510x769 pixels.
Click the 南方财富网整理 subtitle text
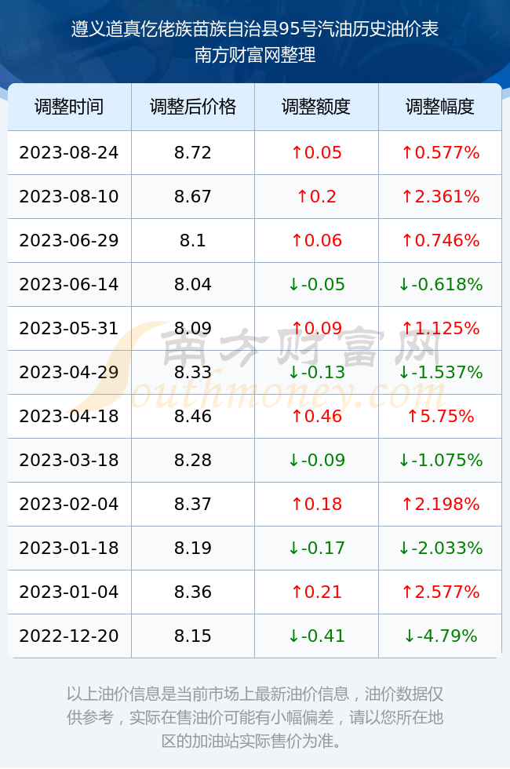click(254, 54)
